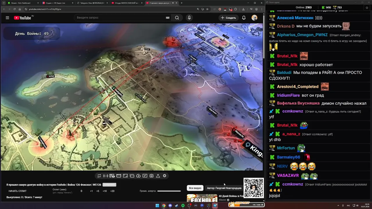Click the speedometer playback speed icon
This screenshot has height=209, width=372.
[138, 176]
